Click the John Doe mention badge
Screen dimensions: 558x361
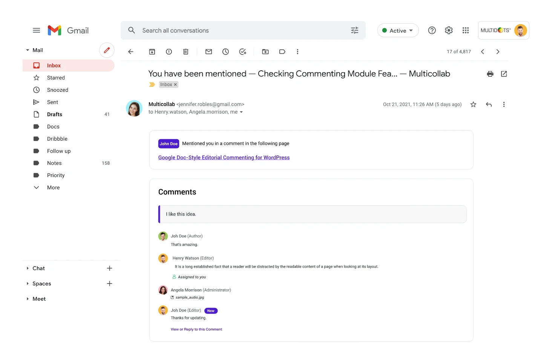pyautogui.click(x=169, y=144)
